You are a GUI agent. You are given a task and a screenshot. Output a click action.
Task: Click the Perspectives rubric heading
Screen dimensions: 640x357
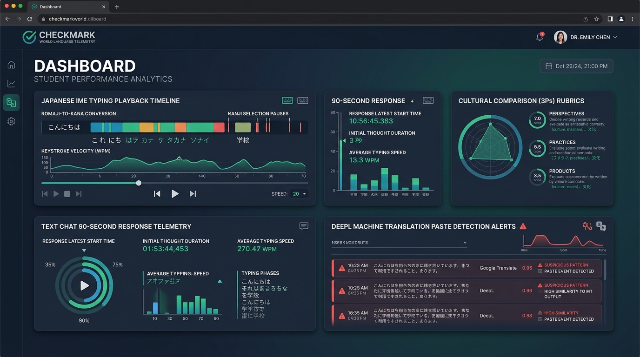[x=567, y=113]
